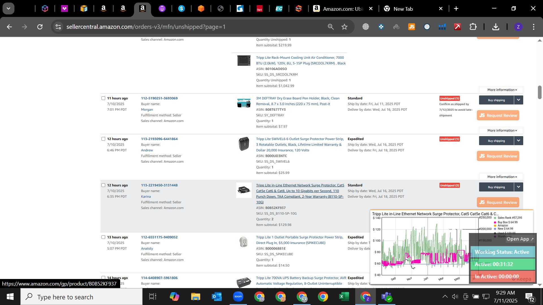543x305 pixels.
Task: Open the 3M DEFTRAY product link
Action: [x=298, y=101]
